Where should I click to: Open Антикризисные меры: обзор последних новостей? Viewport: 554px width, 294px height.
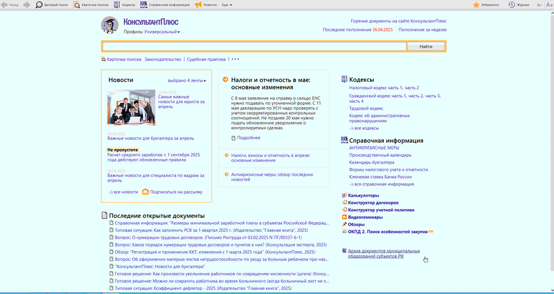click(x=272, y=177)
